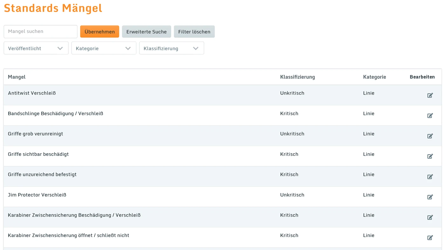Edit the Griffe sichtbar beschädigt row

click(430, 156)
